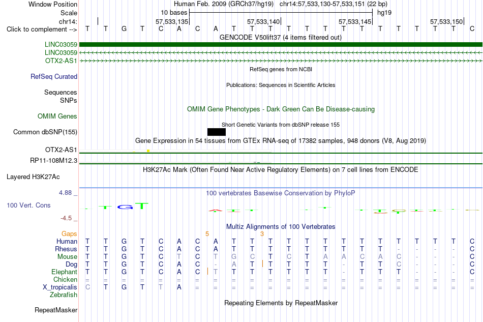
Task: Open the H3K27Ac Mark ENCODE track title
Action: 281,170
